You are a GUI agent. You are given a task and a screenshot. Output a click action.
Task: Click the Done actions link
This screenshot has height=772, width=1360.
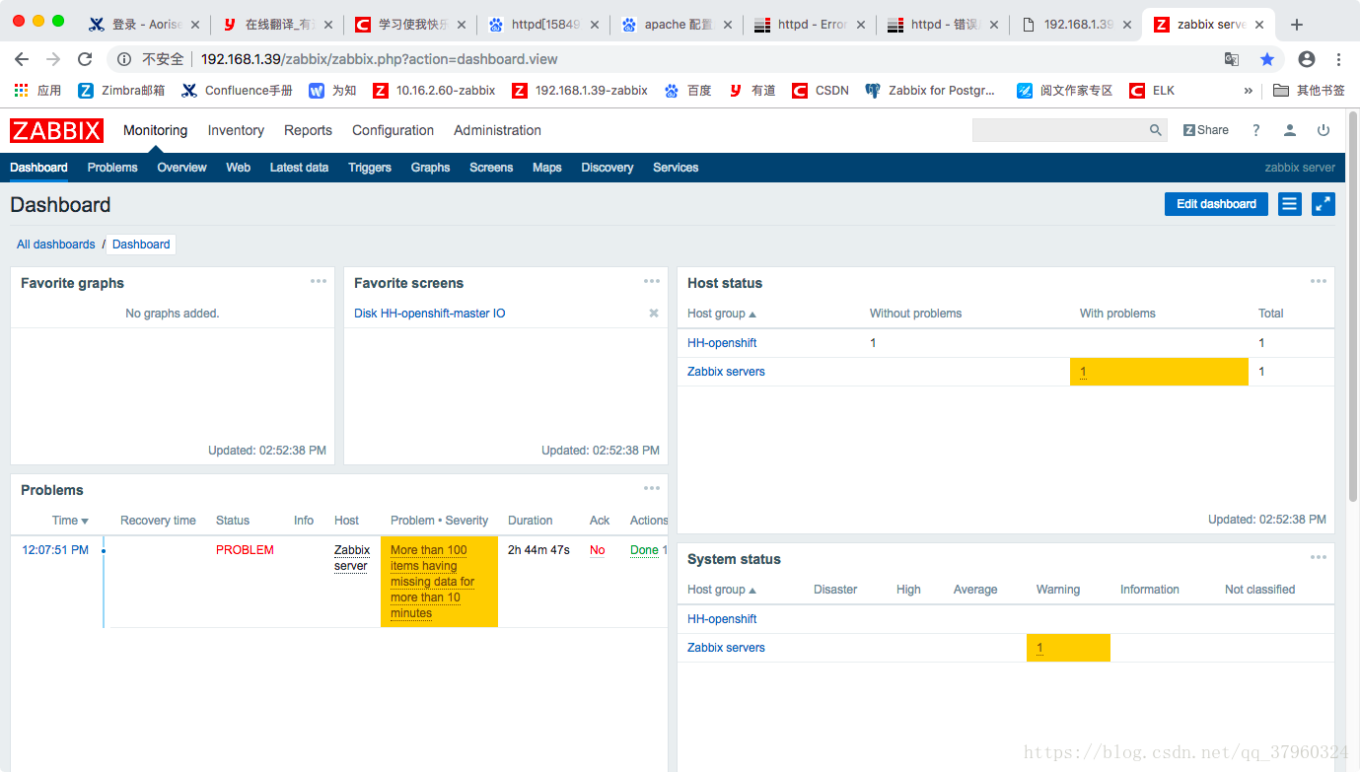pos(644,550)
